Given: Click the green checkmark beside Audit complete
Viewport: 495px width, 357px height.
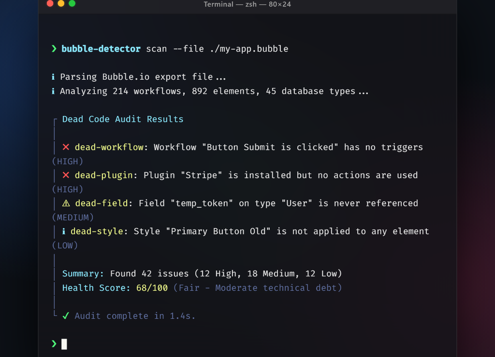Looking at the screenshot, I should coord(66,315).
